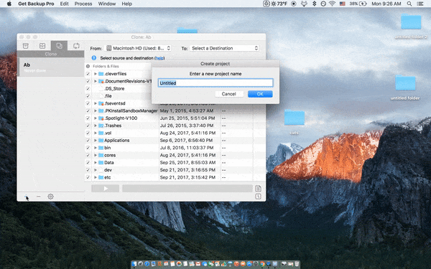Switch to the Backup projects tab icon

(x=26, y=46)
